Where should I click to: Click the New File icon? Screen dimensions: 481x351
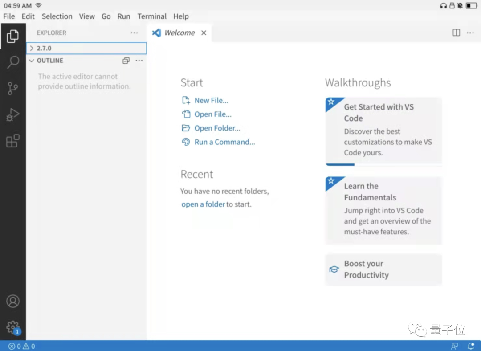click(x=186, y=100)
